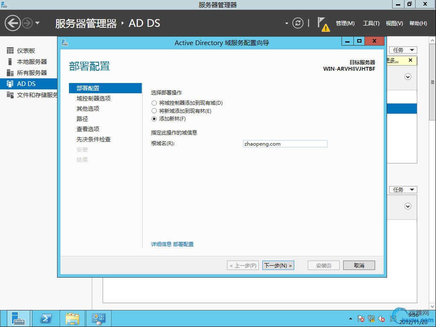436x327 pixels.
Task: Click the vertical scrollbar of main window
Action: point(433,82)
